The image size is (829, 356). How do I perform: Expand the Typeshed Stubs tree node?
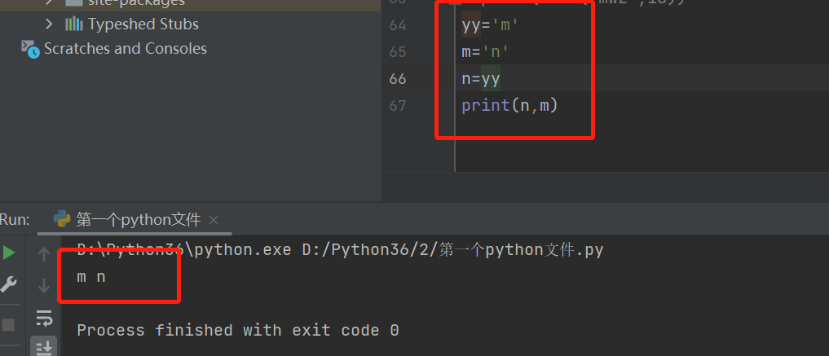(x=50, y=24)
